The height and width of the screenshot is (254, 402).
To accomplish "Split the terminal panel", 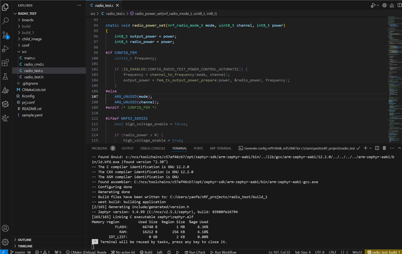I will coord(377,148).
